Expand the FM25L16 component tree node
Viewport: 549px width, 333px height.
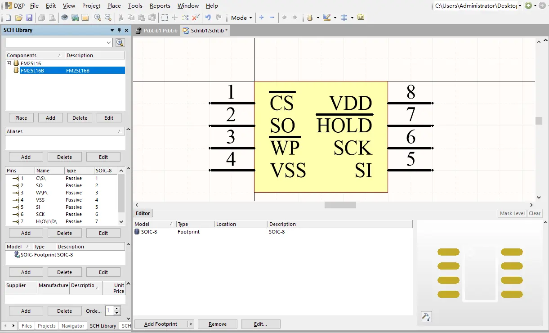[x=9, y=63]
